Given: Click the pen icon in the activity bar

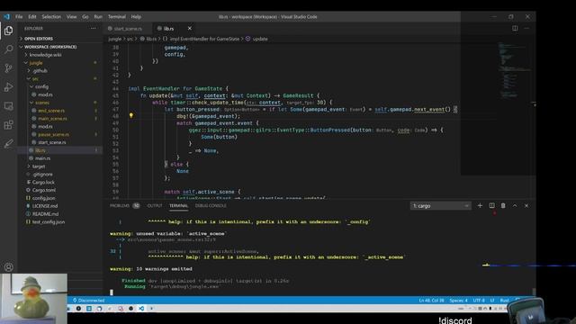Looking at the screenshot, I should click(8, 144).
